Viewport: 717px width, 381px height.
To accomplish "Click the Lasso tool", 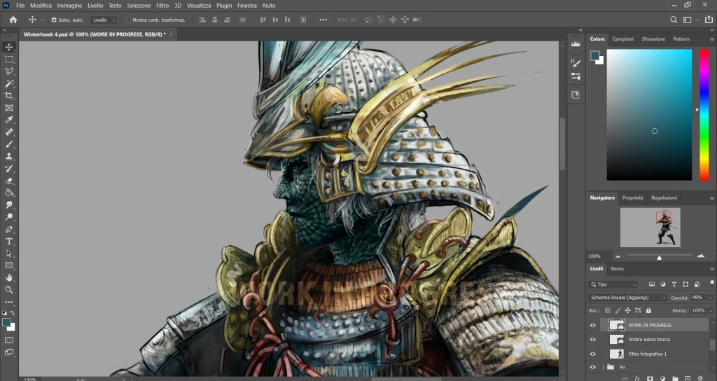I will pyautogui.click(x=9, y=71).
